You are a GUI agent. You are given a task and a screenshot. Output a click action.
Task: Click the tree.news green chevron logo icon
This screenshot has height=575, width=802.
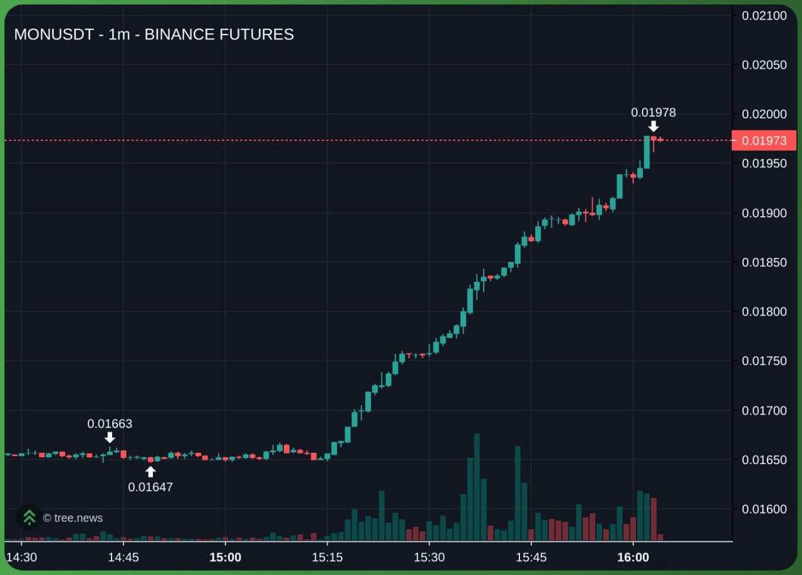(x=29, y=517)
